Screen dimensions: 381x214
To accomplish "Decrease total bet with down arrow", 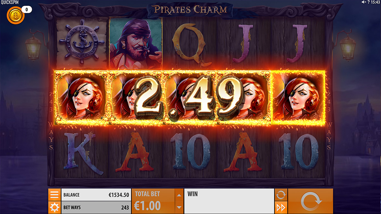I will [179, 208].
